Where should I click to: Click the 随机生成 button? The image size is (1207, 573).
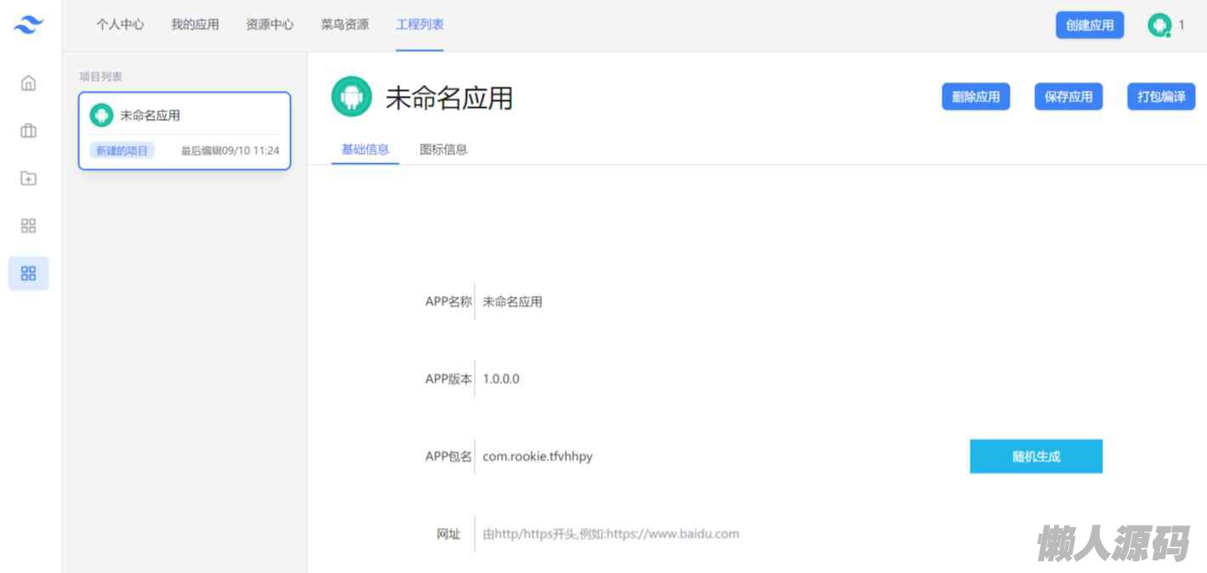point(1036,457)
